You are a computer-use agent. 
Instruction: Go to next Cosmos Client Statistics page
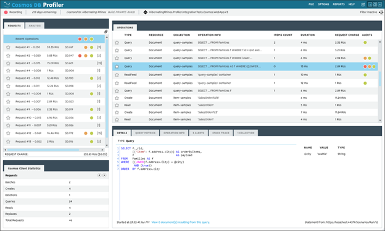pyautogui.click(x=104, y=175)
